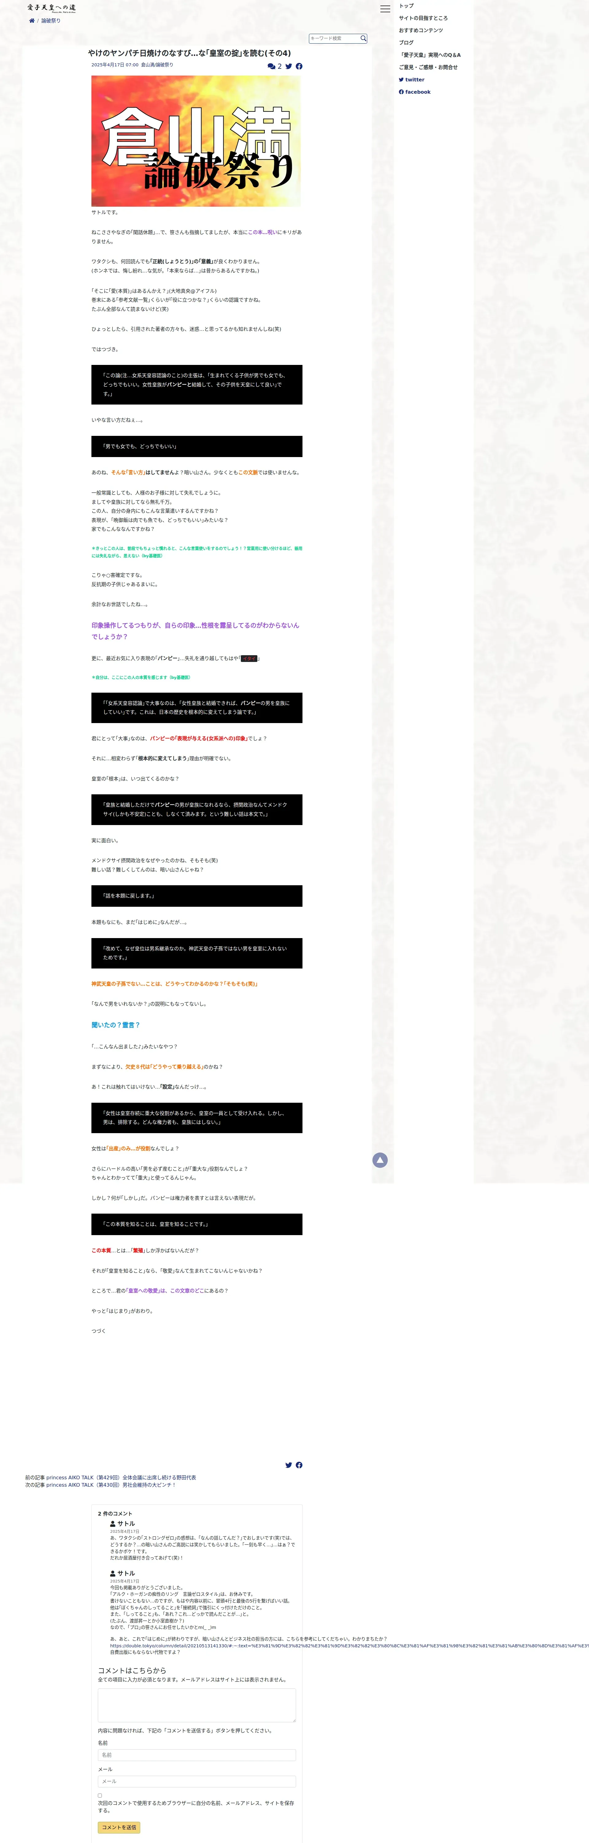This screenshot has width=589, height=1843.
Task: Follow the double.tokyo URL in the comment
Action: tap(349, 1645)
